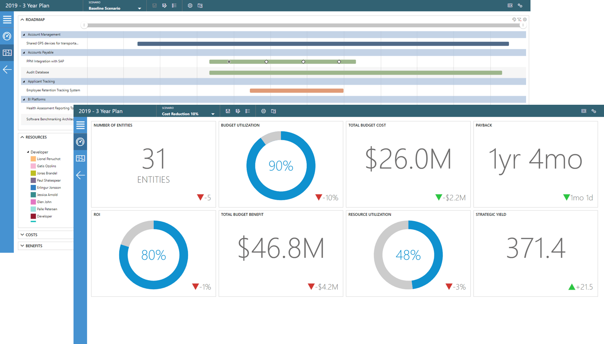Click the purple swatch beside Paul Shakespear
The width and height of the screenshot is (604, 344).
pyautogui.click(x=33, y=181)
